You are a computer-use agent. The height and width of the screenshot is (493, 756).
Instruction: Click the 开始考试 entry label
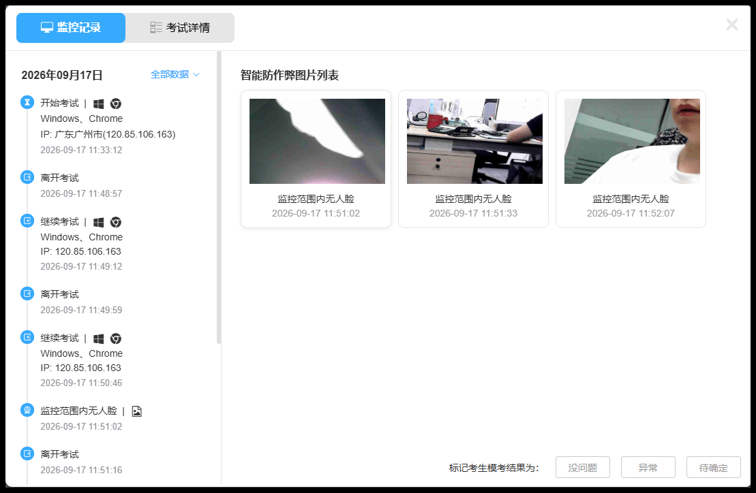[x=59, y=103]
